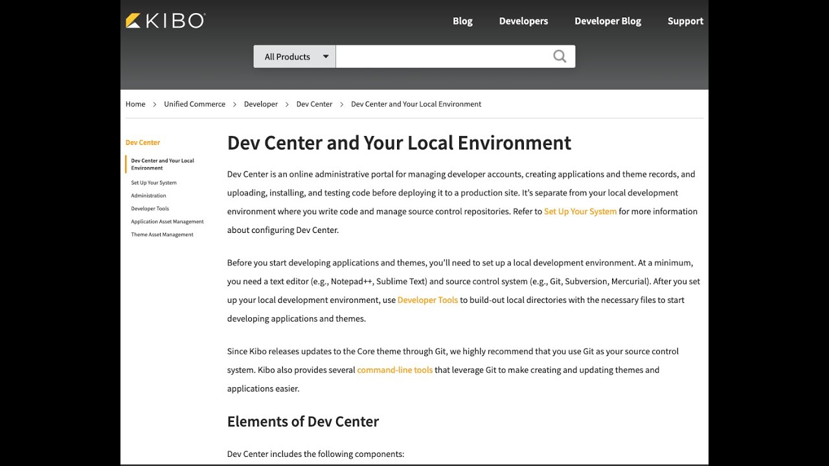Follow the Set Up Your System link in the paragraph
Screen dimensions: 829x466
580,211
